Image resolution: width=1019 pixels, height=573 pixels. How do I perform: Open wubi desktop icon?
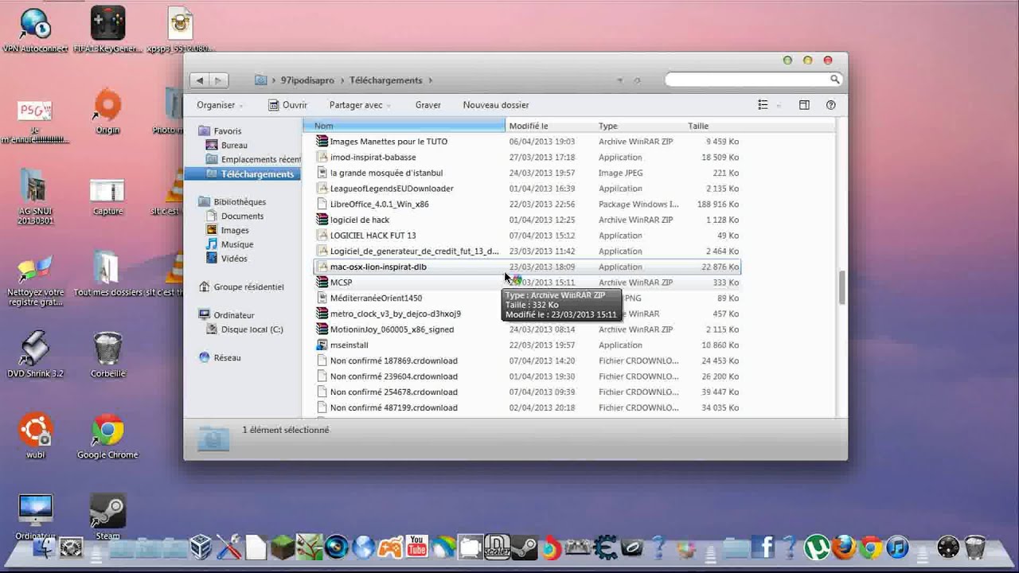click(x=35, y=435)
